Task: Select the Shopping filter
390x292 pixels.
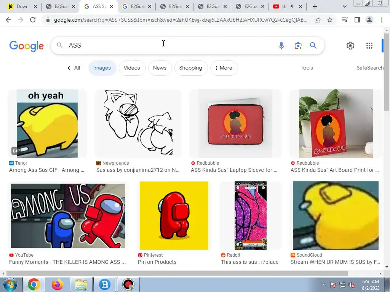Action: click(191, 68)
